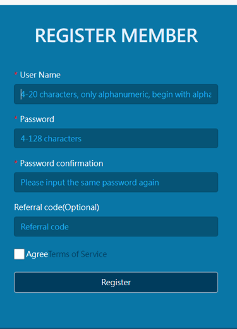Screen dimensions: 237x329
Task: Click the red asterisk beside User Name
Action: [16, 74]
